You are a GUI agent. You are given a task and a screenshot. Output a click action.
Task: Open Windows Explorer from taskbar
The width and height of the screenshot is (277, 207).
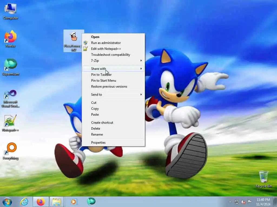[57, 202]
